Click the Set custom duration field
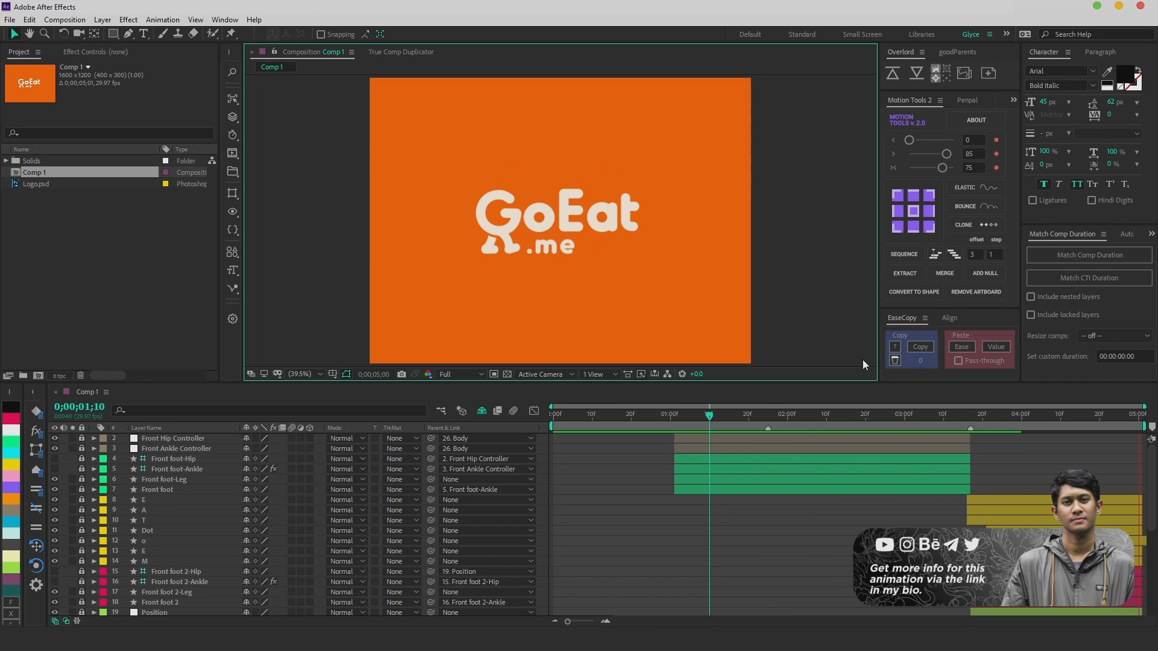Viewport: 1158px width, 651px height. (x=1124, y=356)
